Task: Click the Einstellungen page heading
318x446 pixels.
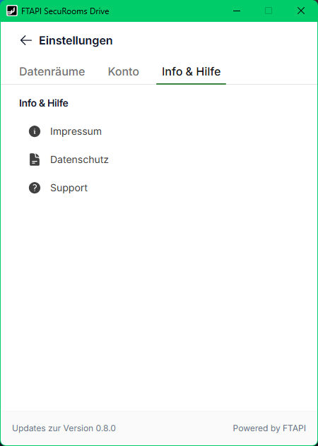Action: point(76,40)
